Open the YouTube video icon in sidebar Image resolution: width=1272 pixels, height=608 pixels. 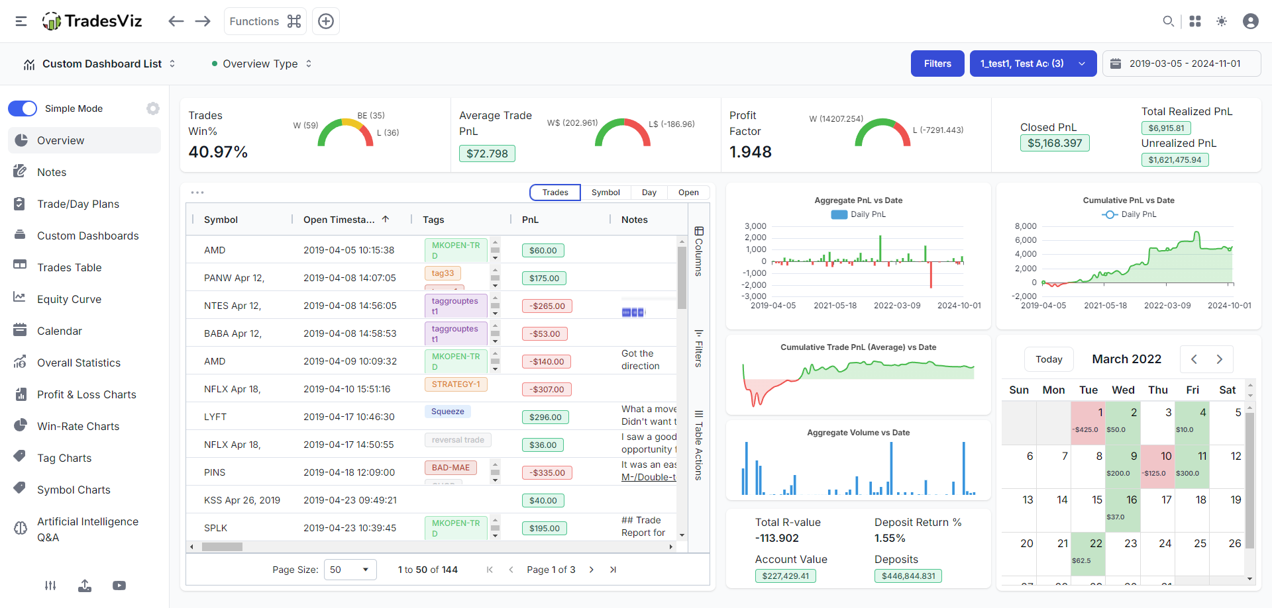point(119,586)
